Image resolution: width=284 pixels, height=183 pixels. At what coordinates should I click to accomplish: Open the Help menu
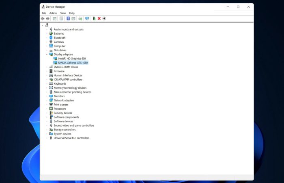click(x=72, y=13)
